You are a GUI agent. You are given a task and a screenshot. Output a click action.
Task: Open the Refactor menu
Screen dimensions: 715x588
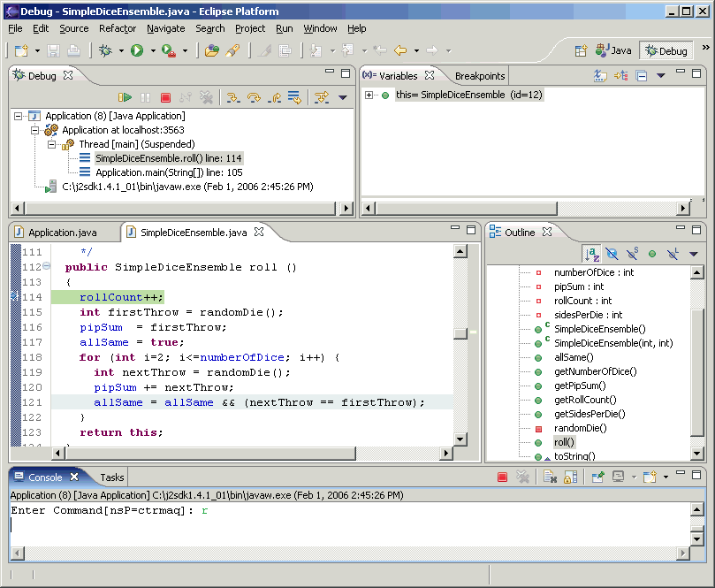118,28
